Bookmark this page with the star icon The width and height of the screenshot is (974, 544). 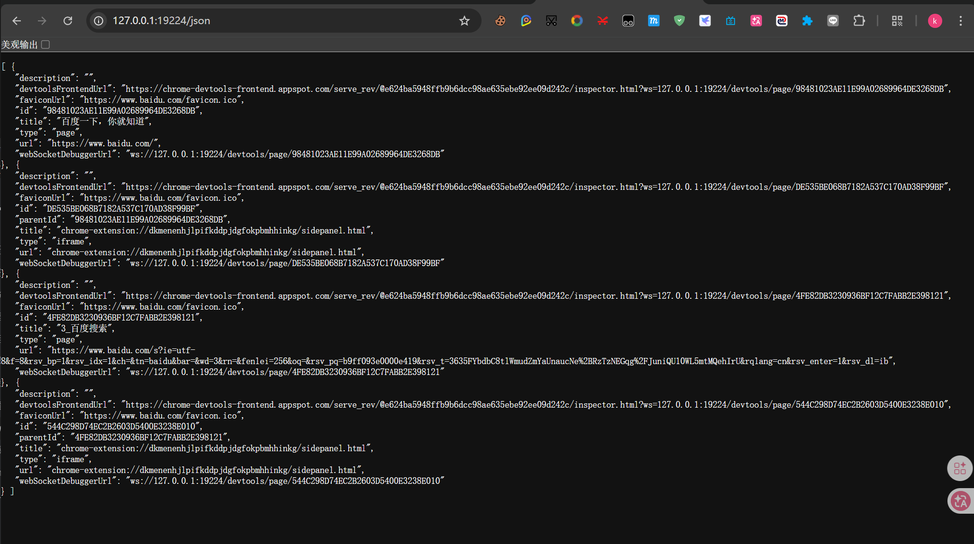464,21
